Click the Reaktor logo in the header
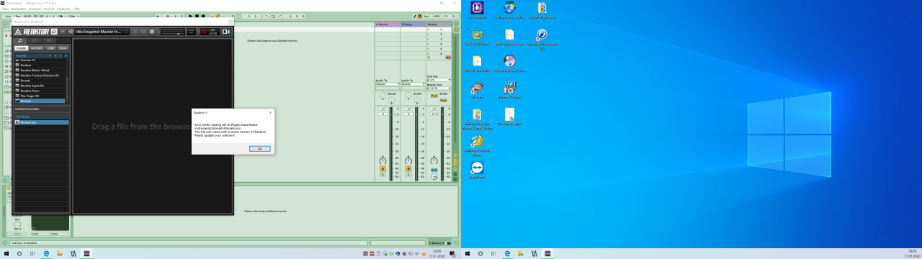Screen dimensions: 922x259 click(32, 32)
